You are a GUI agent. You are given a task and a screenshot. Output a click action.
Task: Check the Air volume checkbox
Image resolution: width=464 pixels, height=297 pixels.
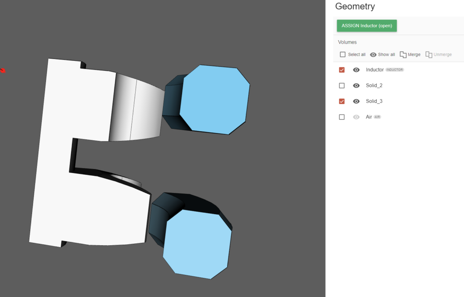tap(342, 117)
